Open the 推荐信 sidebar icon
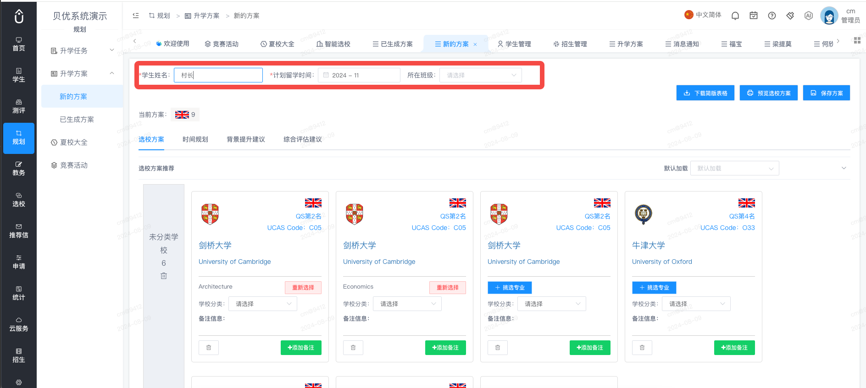866x388 pixels. point(19,231)
